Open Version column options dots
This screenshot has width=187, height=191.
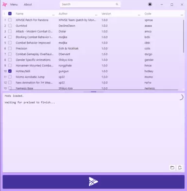tap(139, 15)
